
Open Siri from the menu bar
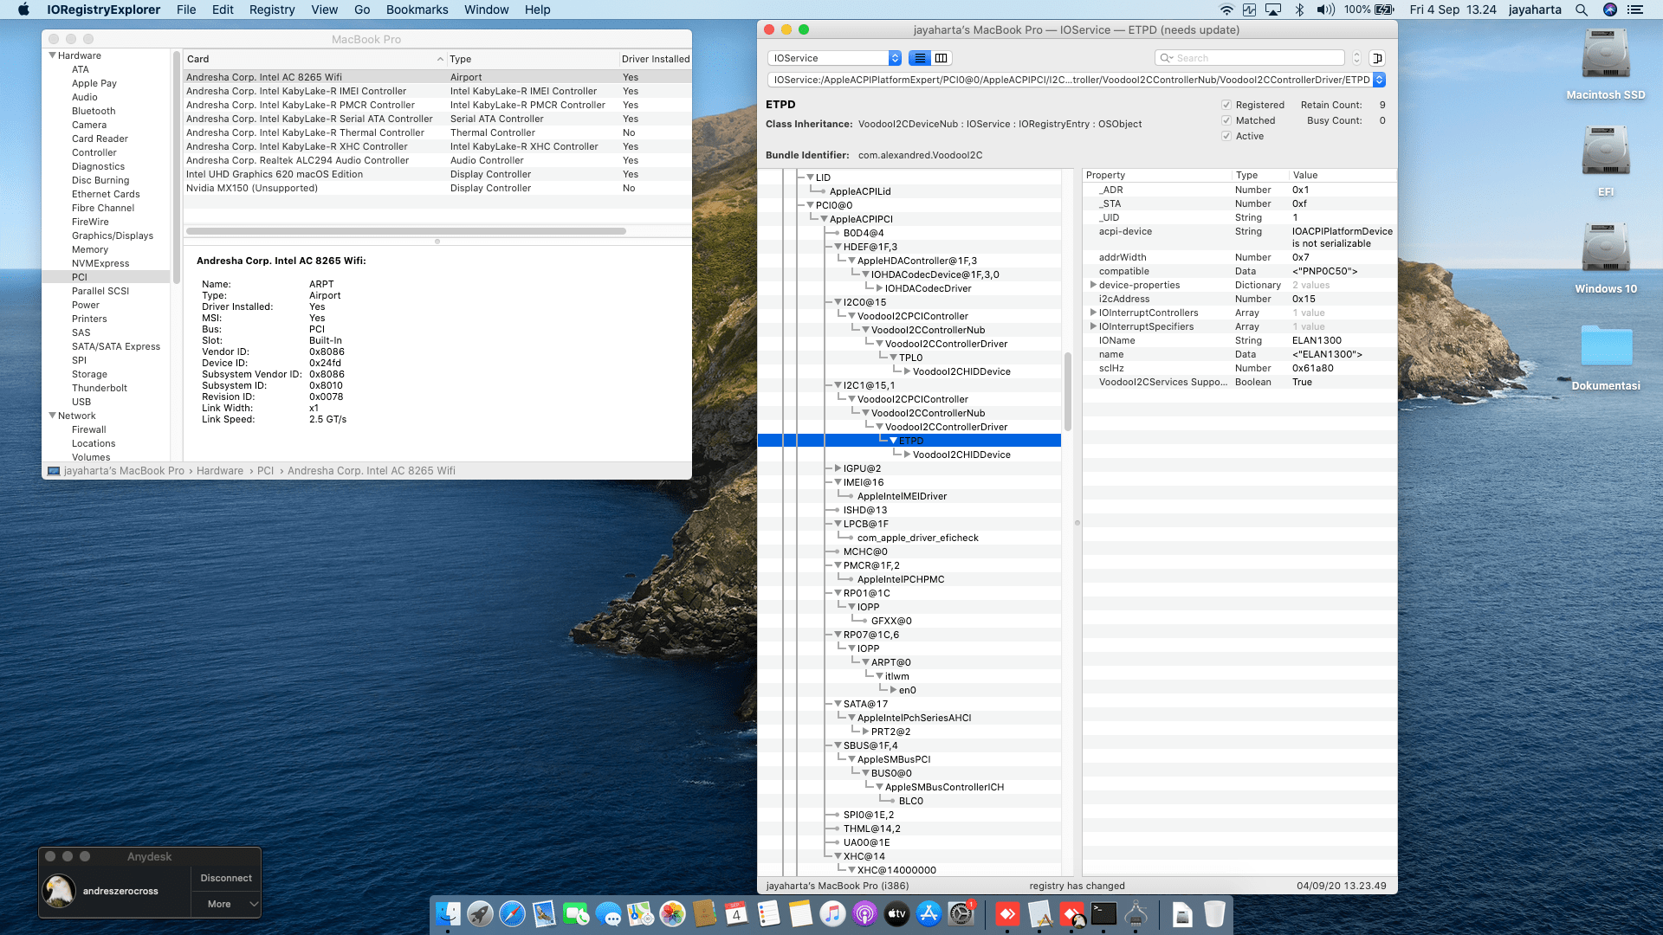click(1610, 10)
